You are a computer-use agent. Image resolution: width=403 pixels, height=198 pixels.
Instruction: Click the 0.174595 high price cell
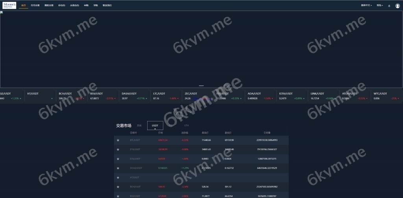[x=206, y=168]
